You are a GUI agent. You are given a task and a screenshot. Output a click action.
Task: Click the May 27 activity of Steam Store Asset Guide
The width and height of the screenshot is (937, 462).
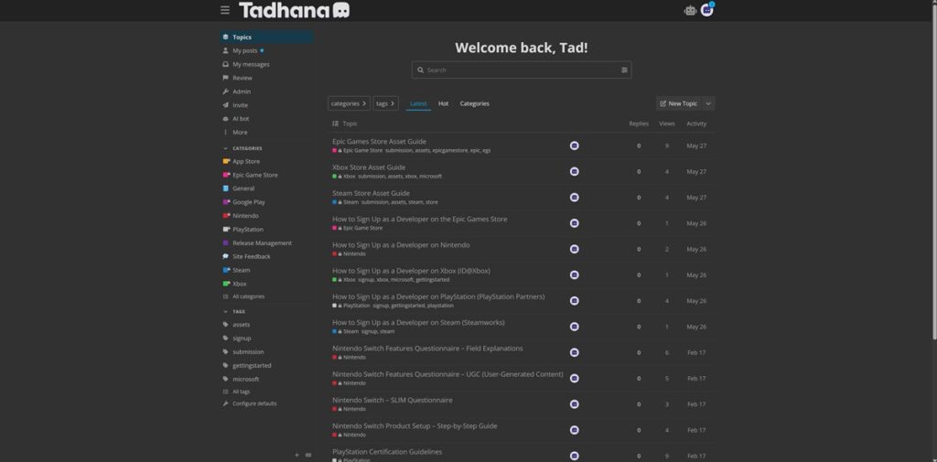click(x=696, y=198)
